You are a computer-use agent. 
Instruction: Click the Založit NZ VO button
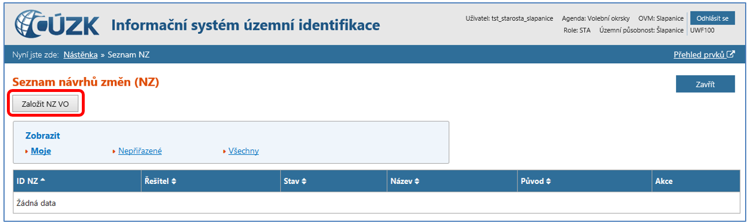tap(45, 104)
